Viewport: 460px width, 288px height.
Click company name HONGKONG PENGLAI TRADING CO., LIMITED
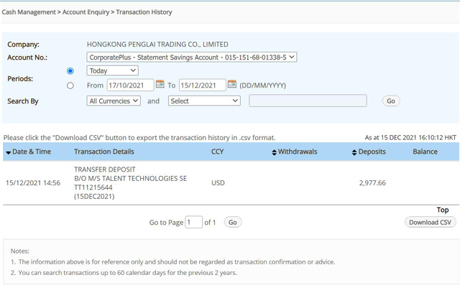[x=157, y=45]
